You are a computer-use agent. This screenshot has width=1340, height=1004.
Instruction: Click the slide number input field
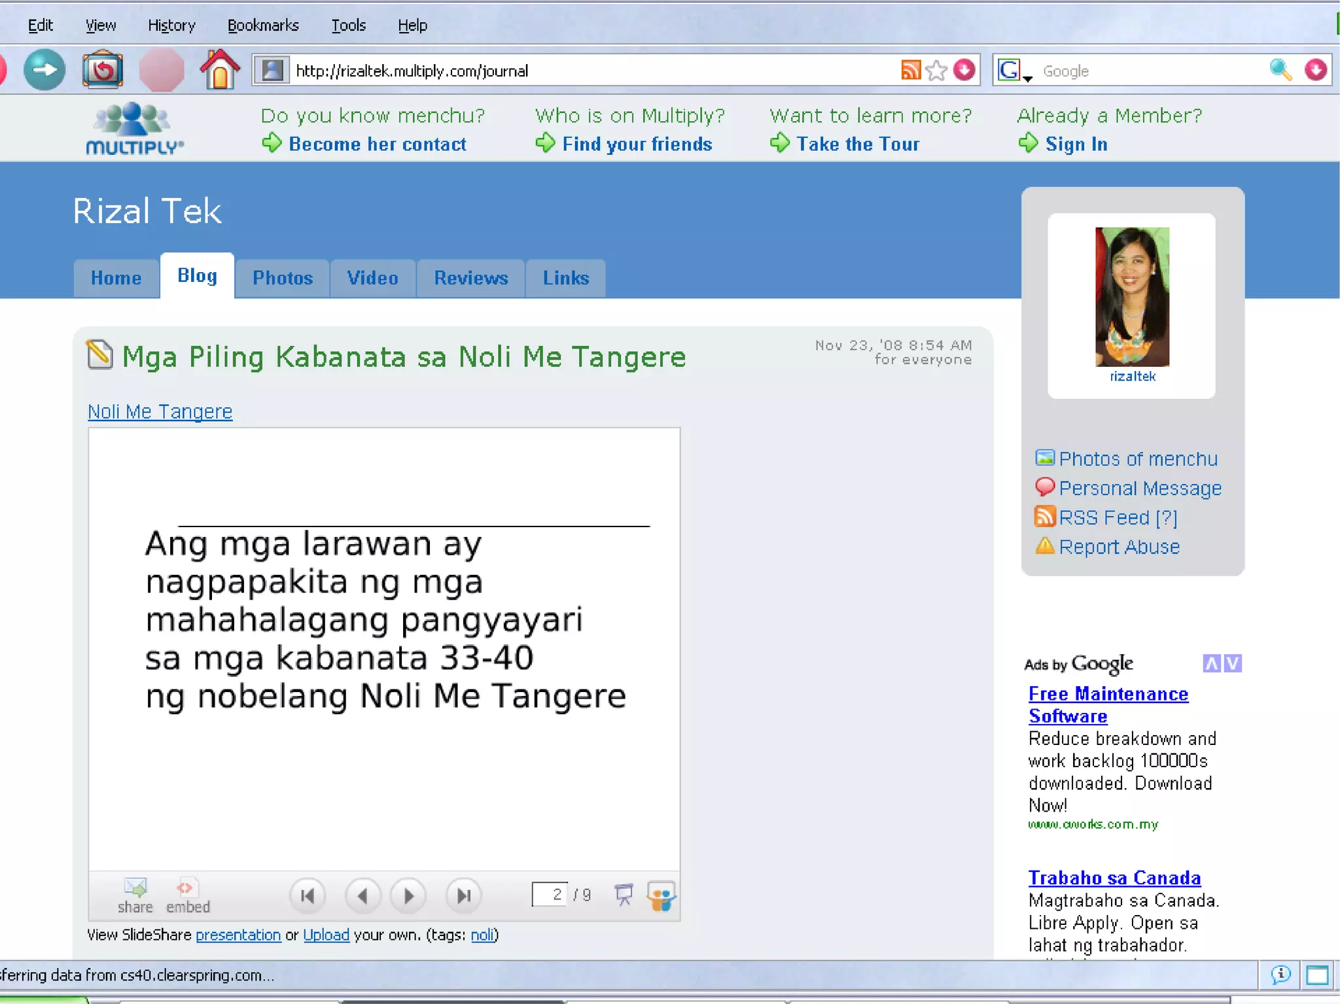[x=550, y=894]
